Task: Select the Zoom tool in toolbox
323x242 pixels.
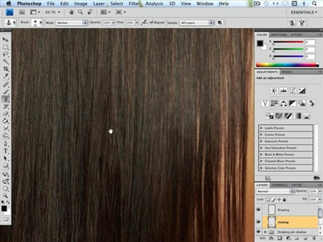Action: (x=6, y=196)
